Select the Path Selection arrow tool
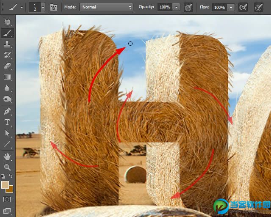The width and height of the screenshot is (271, 217). [x=7, y=133]
